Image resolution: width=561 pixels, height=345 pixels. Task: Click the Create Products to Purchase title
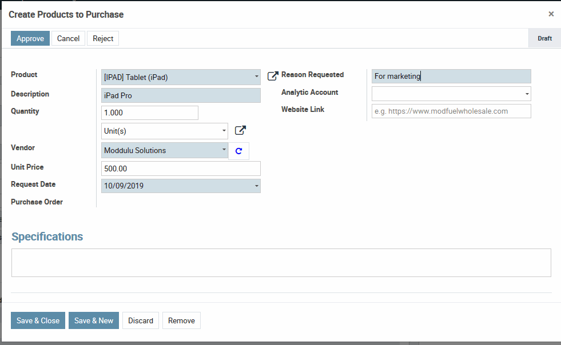coord(66,14)
